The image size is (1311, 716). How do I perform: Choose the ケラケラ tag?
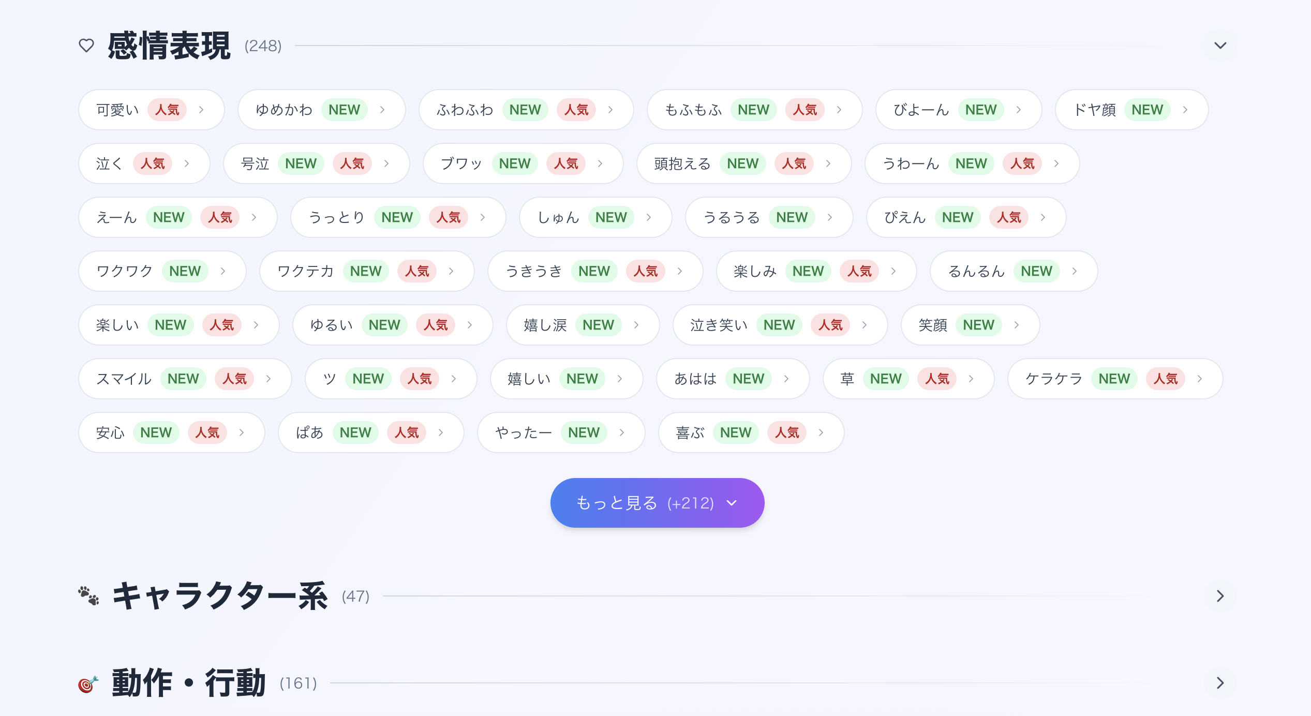point(1053,379)
